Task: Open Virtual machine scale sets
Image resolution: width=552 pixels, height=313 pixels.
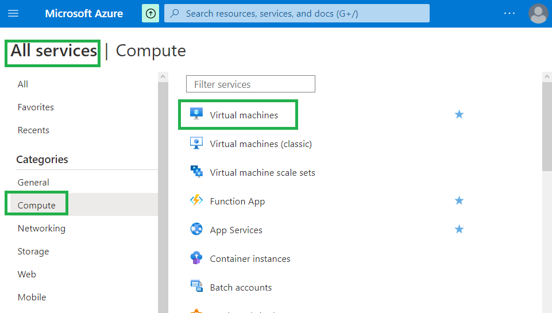Action: pyautogui.click(x=263, y=172)
